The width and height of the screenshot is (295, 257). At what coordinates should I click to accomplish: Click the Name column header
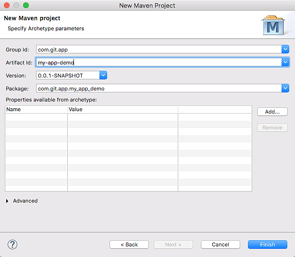click(x=36, y=109)
